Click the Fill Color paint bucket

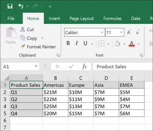118,44
